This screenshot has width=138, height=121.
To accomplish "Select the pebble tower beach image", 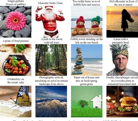I will [x=87, y=60].
